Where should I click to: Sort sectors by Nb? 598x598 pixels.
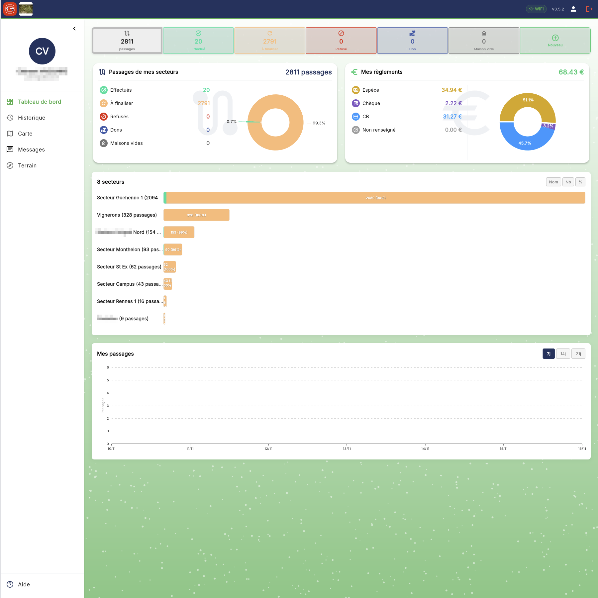[568, 182]
